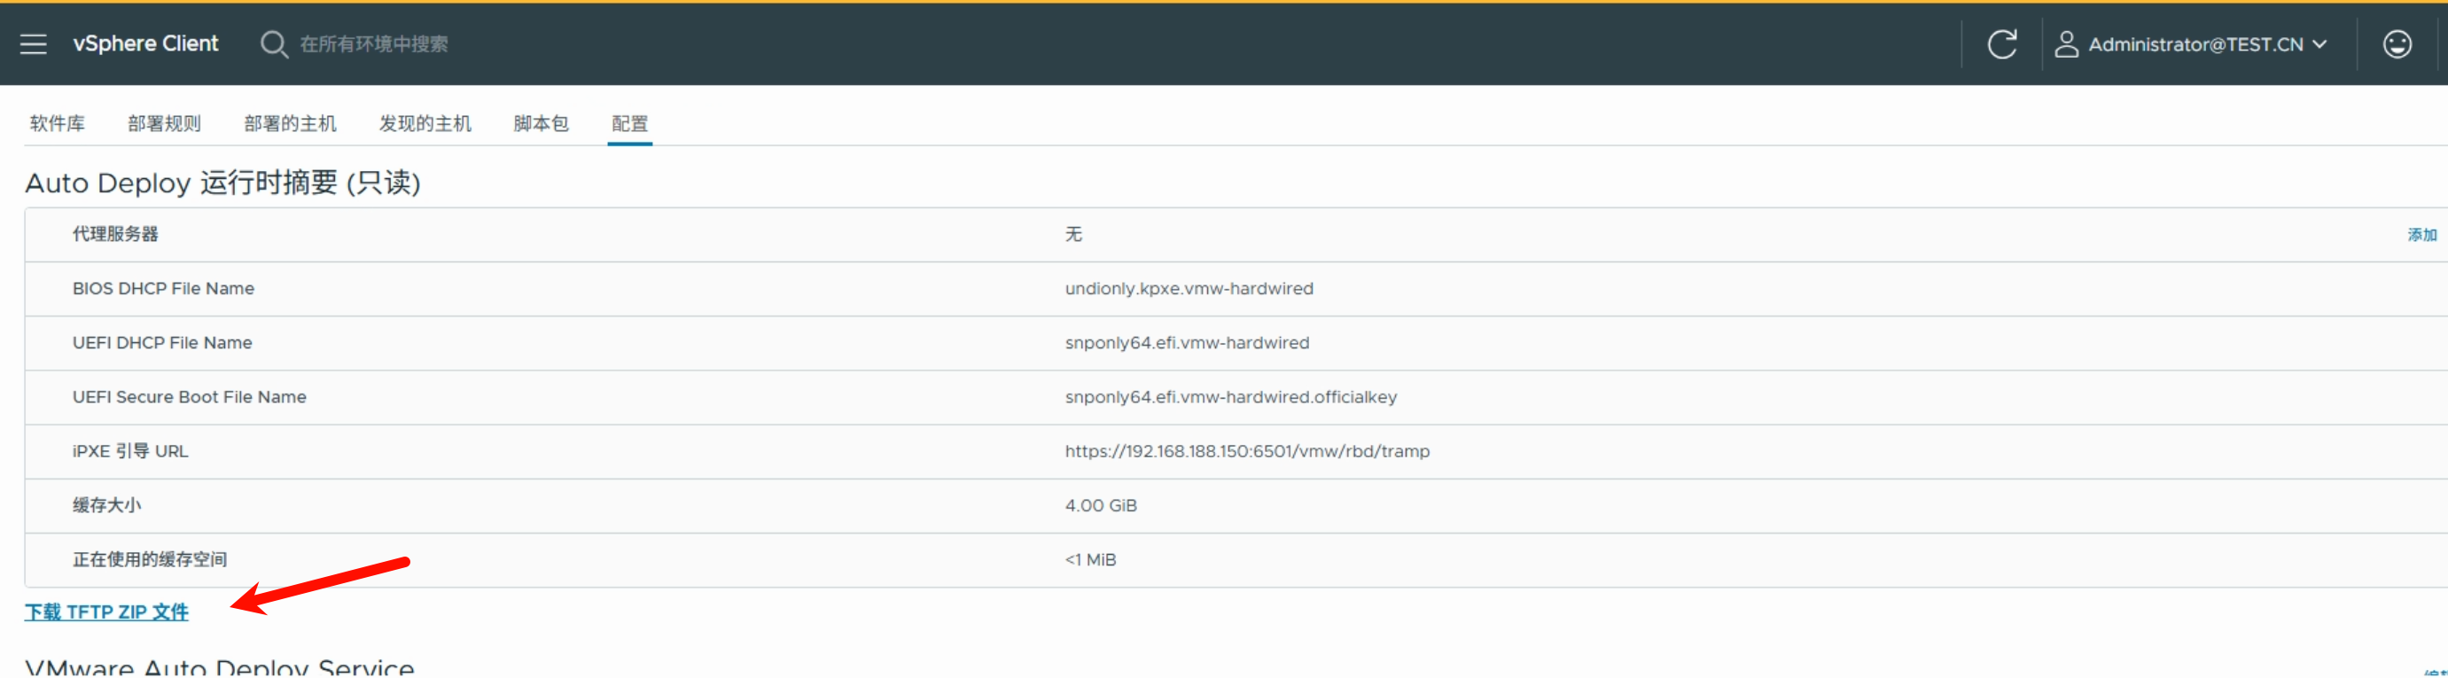Open the hamburger navigation menu

click(x=34, y=43)
